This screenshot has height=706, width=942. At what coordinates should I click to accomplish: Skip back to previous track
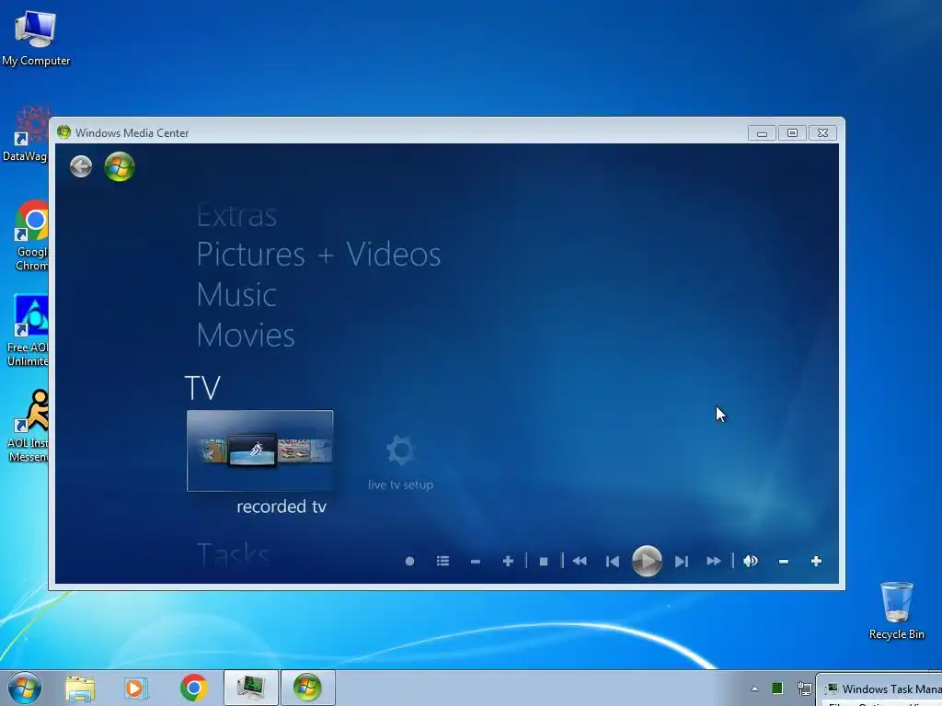coord(612,562)
